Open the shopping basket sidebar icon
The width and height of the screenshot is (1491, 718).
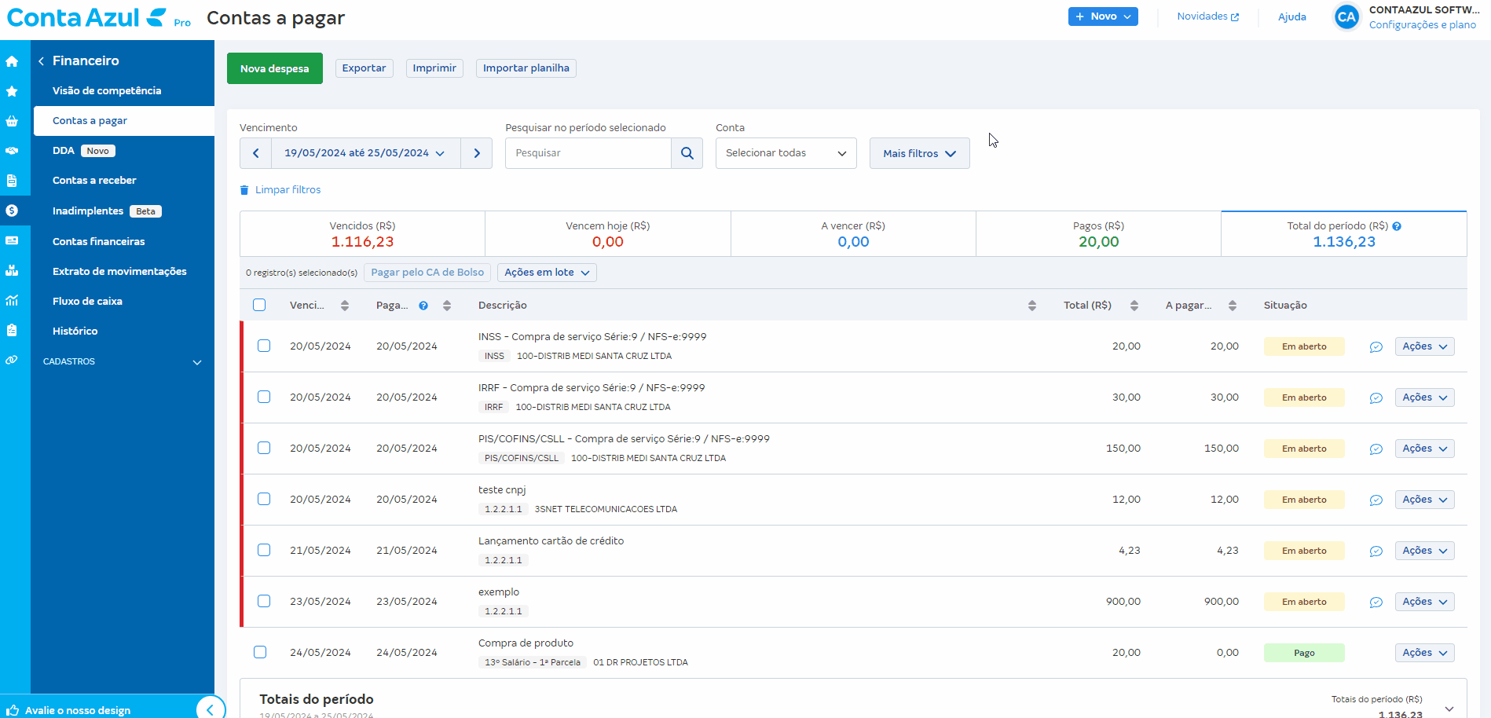click(12, 121)
